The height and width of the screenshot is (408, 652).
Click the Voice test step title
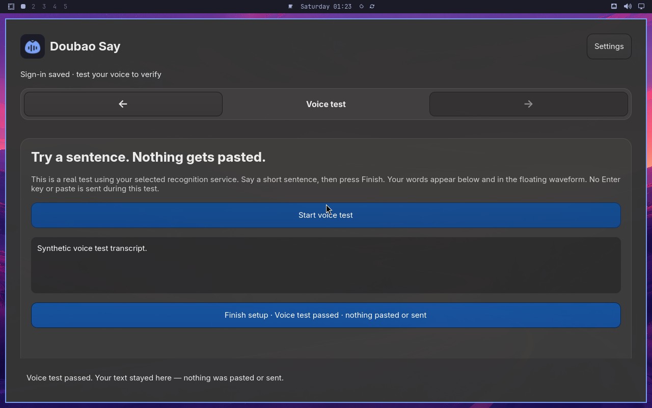tap(326, 104)
